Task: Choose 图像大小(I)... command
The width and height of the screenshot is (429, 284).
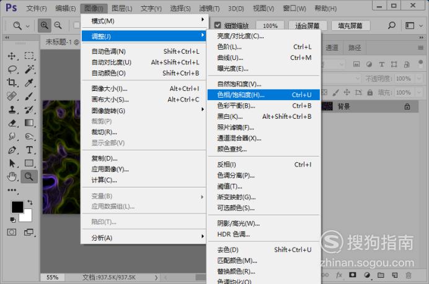Action: (144, 88)
